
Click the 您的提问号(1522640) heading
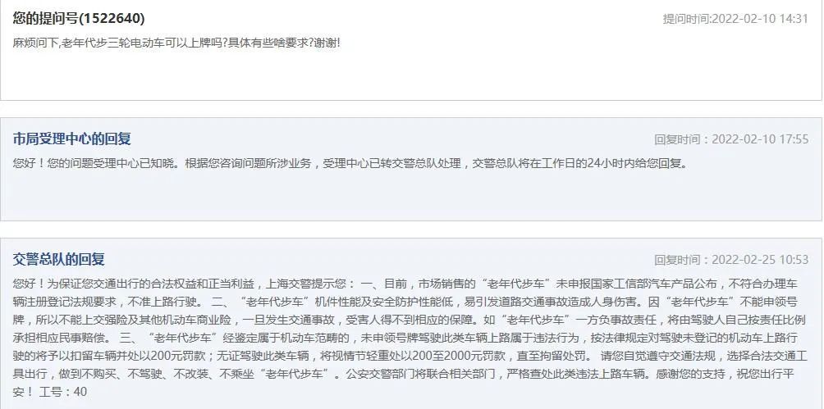tap(79, 18)
